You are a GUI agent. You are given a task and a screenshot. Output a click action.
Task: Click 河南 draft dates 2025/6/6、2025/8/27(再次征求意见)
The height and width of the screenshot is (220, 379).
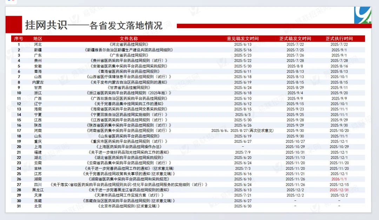pos(243,131)
